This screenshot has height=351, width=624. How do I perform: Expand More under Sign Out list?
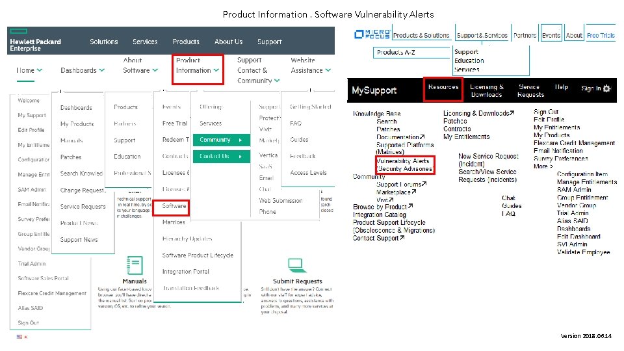(543, 166)
